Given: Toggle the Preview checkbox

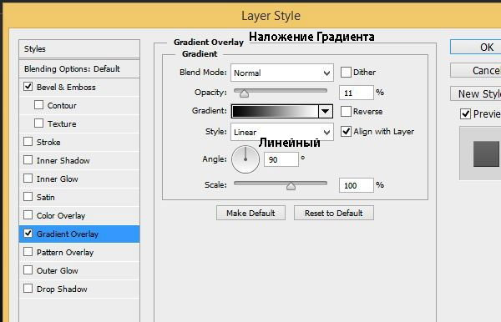Looking at the screenshot, I should click(465, 113).
